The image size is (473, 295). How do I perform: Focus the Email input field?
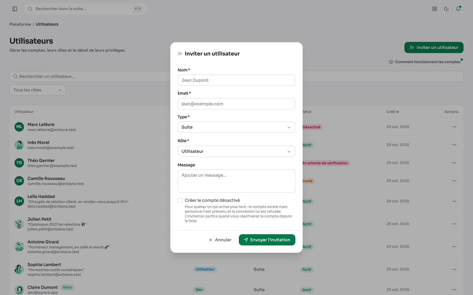tap(237, 104)
